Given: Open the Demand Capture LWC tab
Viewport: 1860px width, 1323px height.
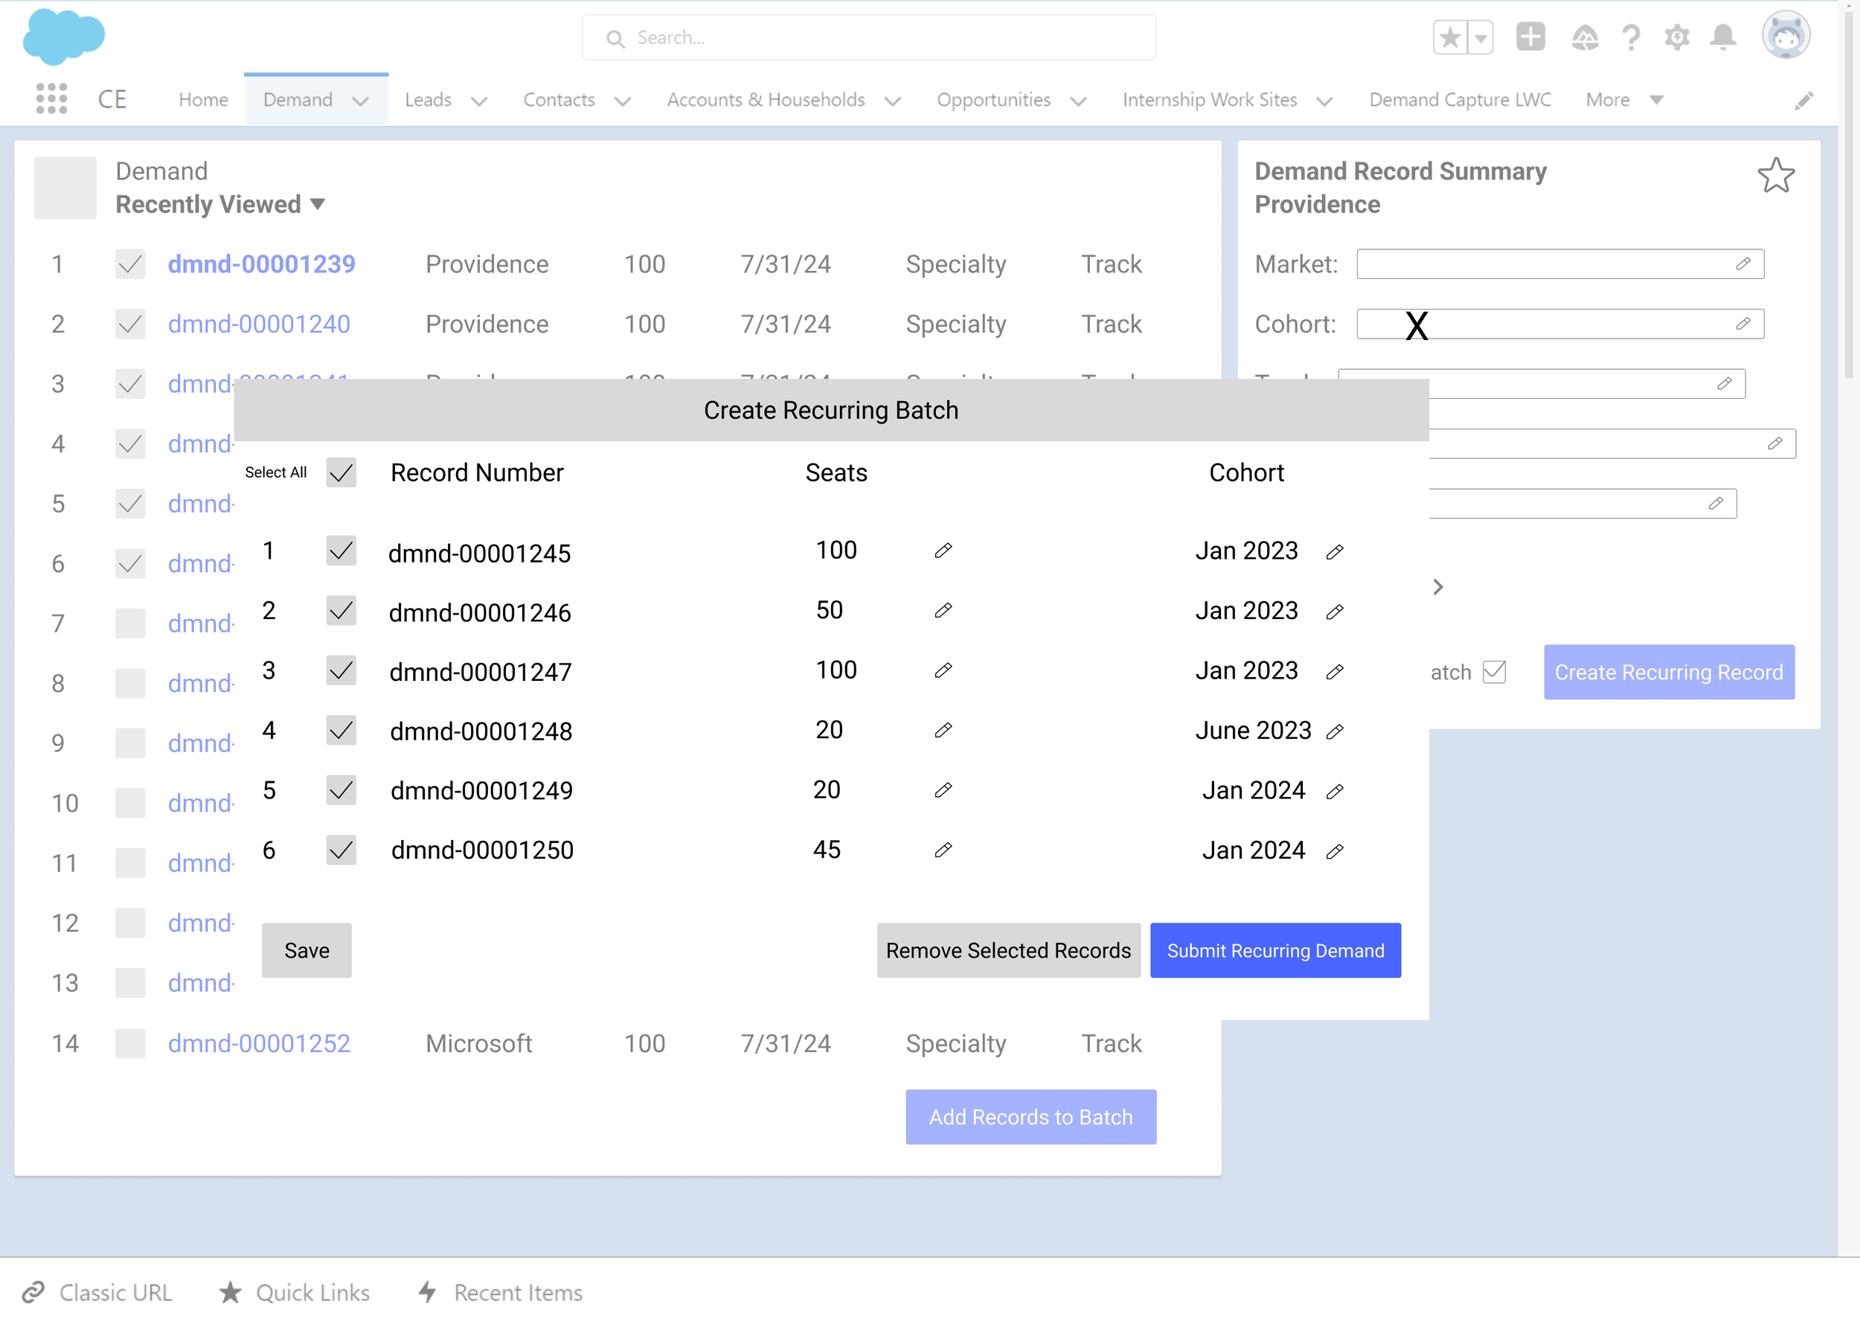Looking at the screenshot, I should point(1459,100).
